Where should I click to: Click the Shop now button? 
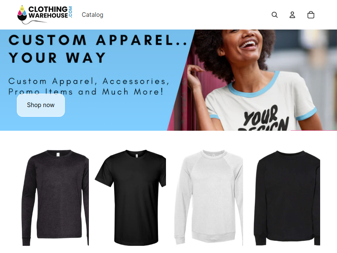(41, 105)
